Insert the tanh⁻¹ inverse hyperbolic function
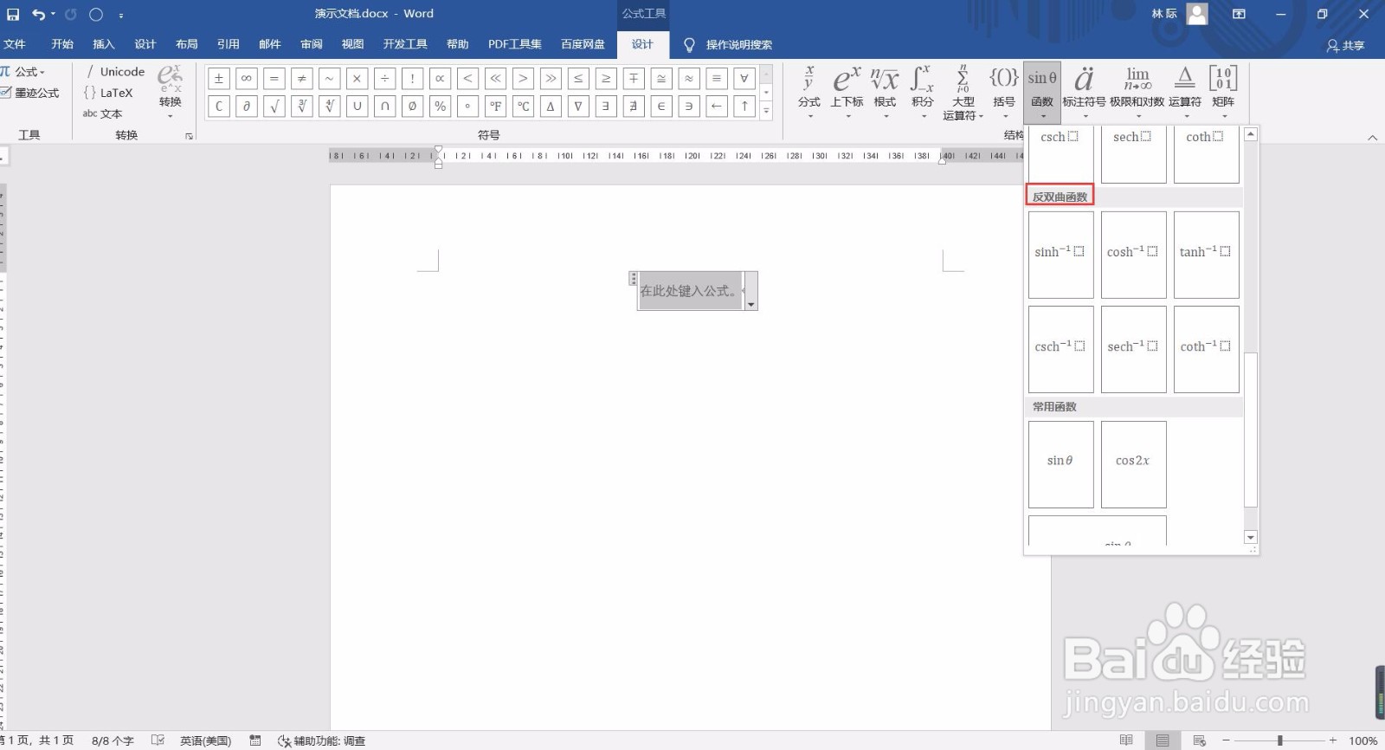The image size is (1385, 750). point(1206,255)
